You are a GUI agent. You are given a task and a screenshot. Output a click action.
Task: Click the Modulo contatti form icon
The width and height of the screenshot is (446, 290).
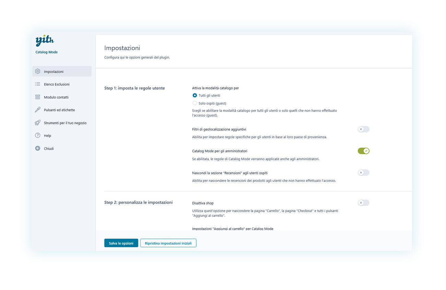[x=38, y=97]
